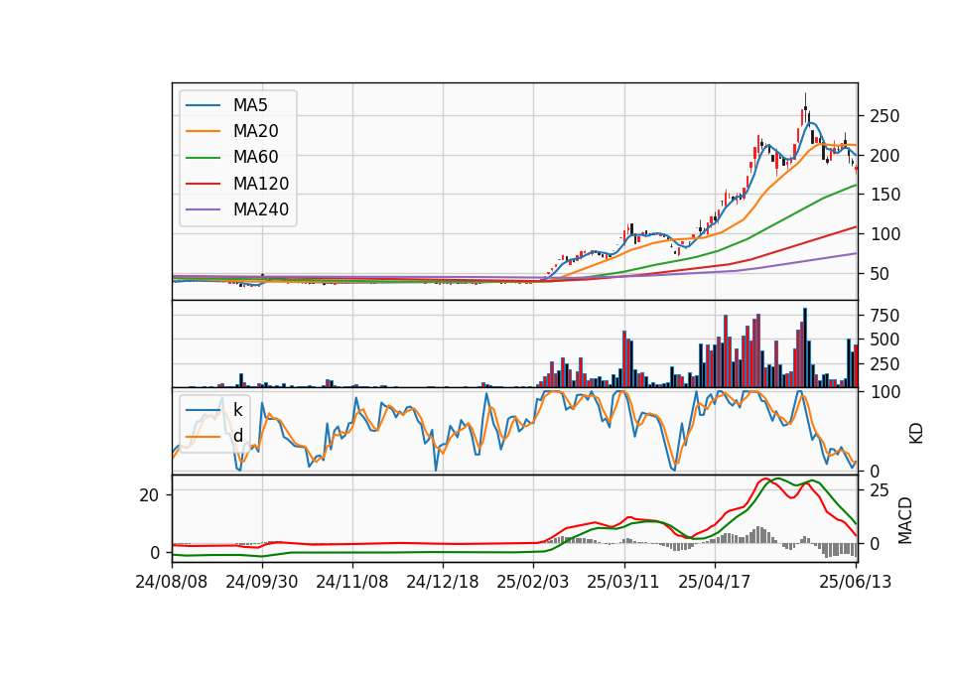Click the 25/06/13 date tick label
This screenshot has width=953, height=685.
pos(856,582)
